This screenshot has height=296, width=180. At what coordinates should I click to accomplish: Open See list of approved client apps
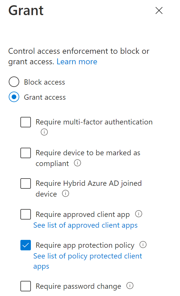point(85,225)
